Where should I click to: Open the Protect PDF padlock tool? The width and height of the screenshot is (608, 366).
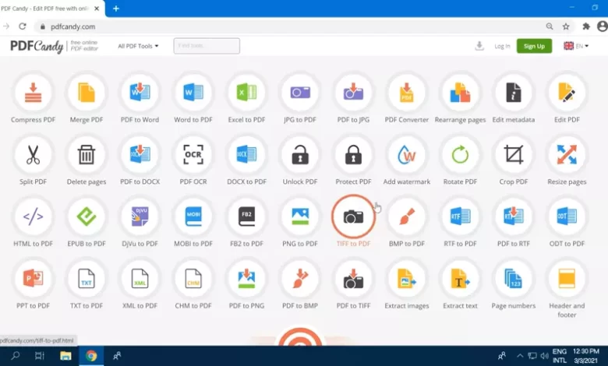point(353,155)
